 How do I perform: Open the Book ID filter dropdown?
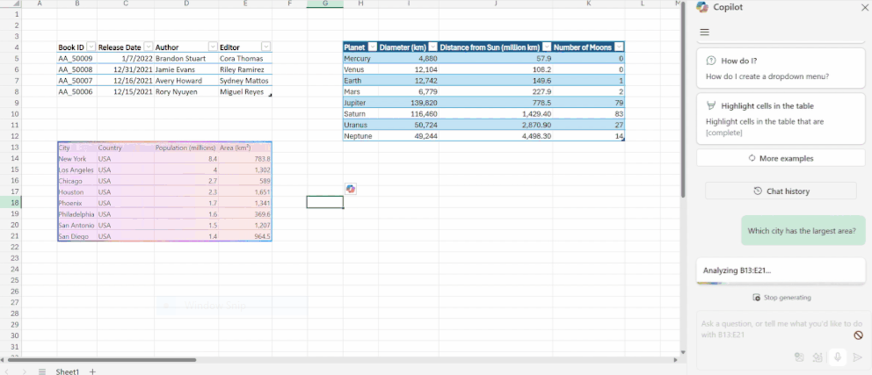[91, 47]
